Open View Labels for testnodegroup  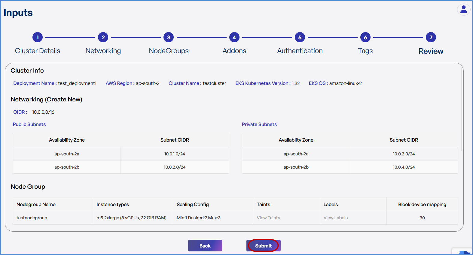(x=335, y=218)
